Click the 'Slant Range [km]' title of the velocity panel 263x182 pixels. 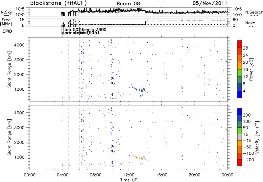tap(9, 137)
